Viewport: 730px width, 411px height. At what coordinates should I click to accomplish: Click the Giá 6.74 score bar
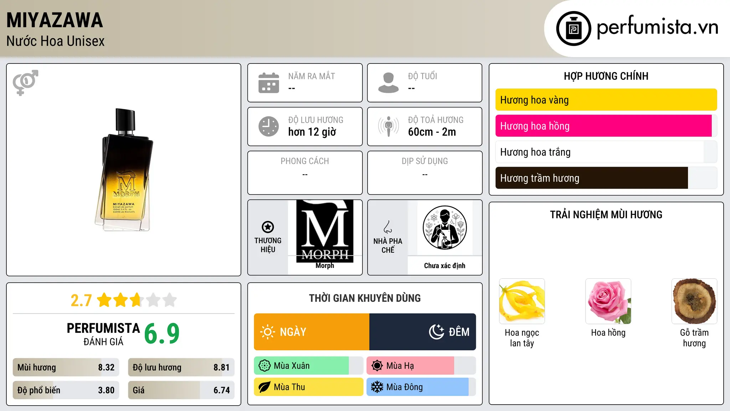pos(181,390)
